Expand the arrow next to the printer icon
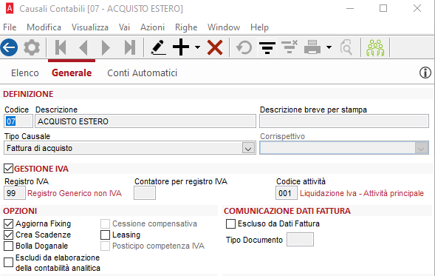 (329, 47)
